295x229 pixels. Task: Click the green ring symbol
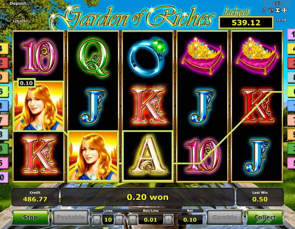pyautogui.click(x=148, y=56)
